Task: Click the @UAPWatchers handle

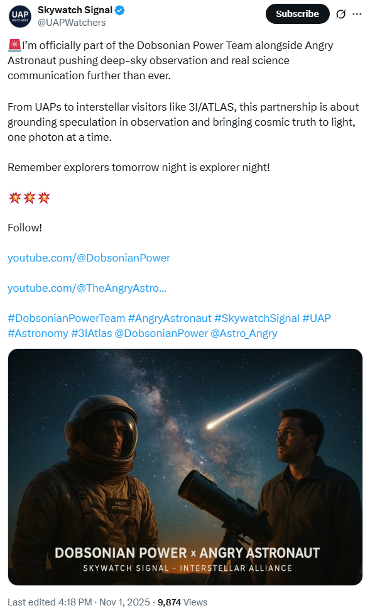Action: pyautogui.click(x=72, y=23)
